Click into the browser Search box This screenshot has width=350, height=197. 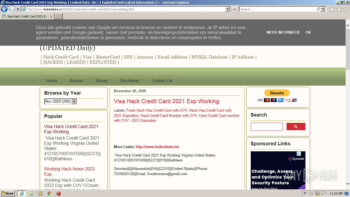[278, 9]
